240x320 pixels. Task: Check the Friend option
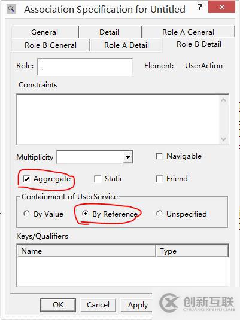click(x=159, y=179)
